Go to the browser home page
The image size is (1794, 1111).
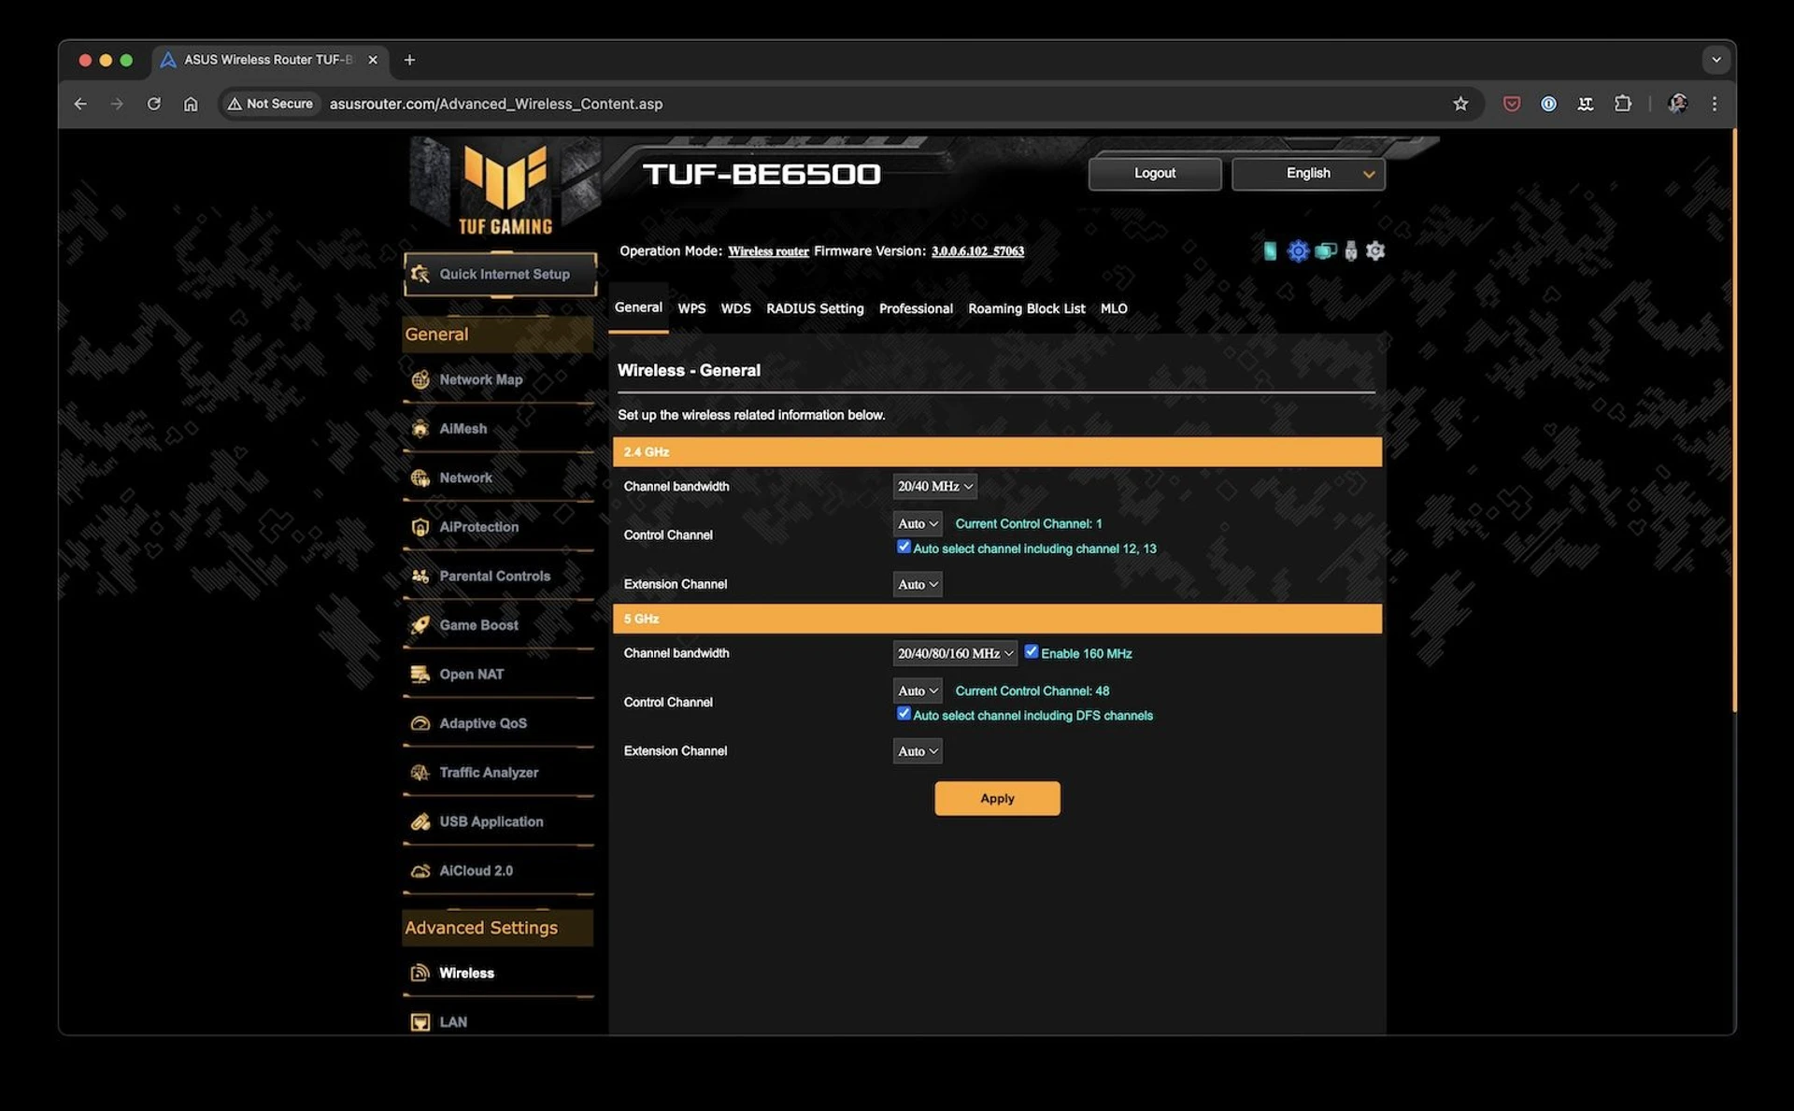(191, 104)
